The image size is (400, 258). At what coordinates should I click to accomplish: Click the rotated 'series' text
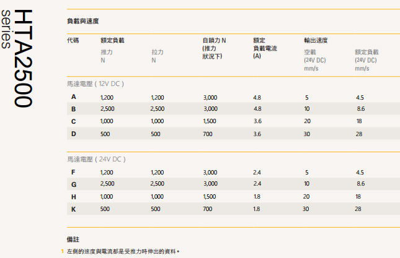coord(6,29)
